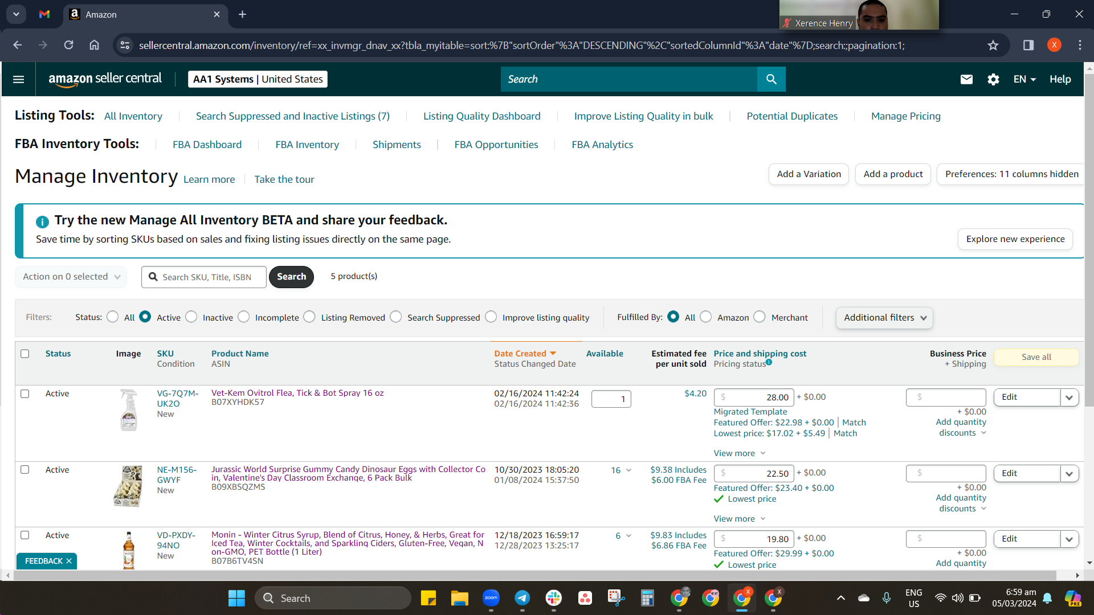Open the Calculator from the taskbar
Screen dimensions: 1094x615
[647, 598]
